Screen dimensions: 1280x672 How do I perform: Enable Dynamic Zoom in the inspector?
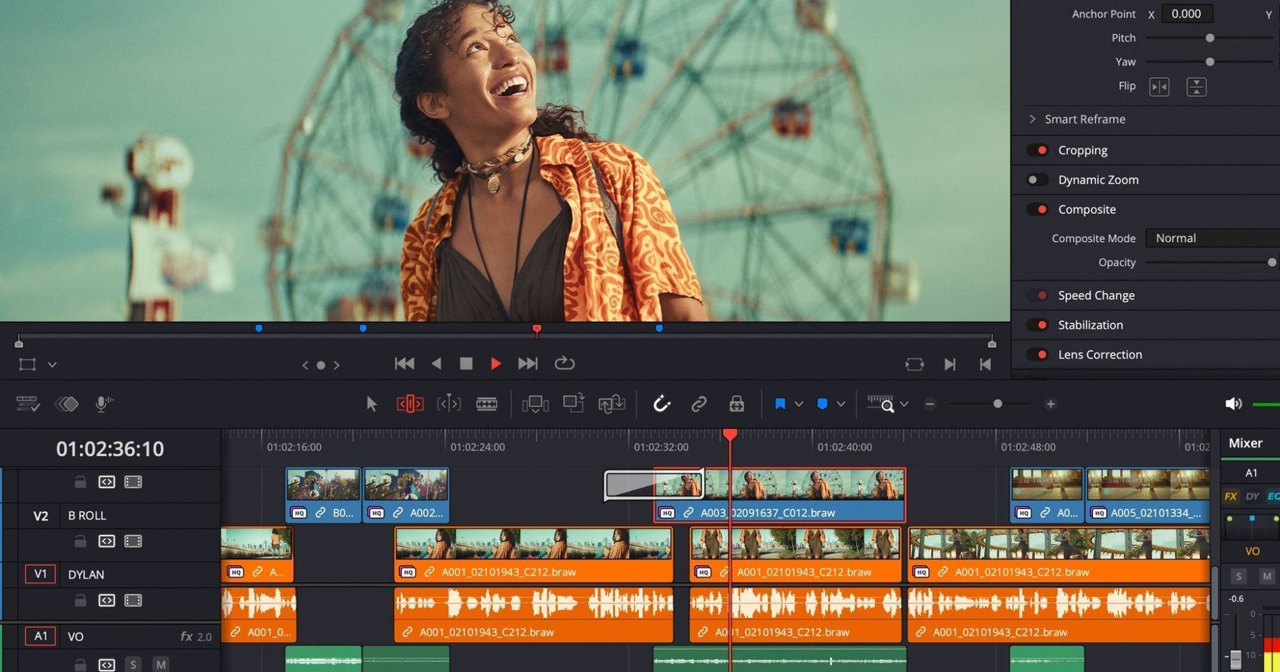coord(1036,180)
